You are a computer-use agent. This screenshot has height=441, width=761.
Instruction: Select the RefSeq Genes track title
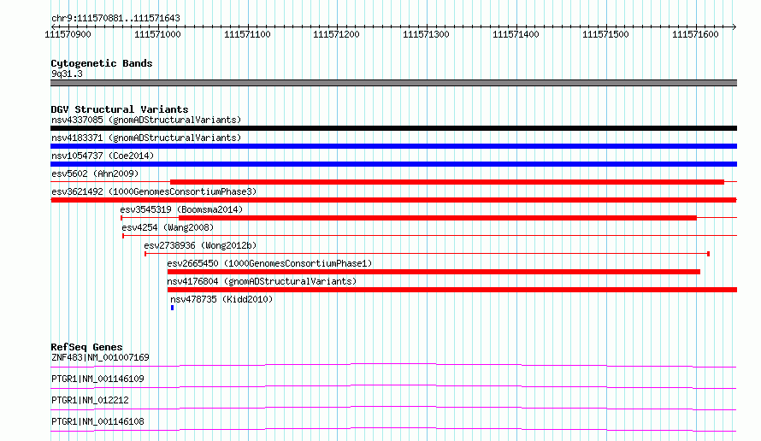click(86, 347)
